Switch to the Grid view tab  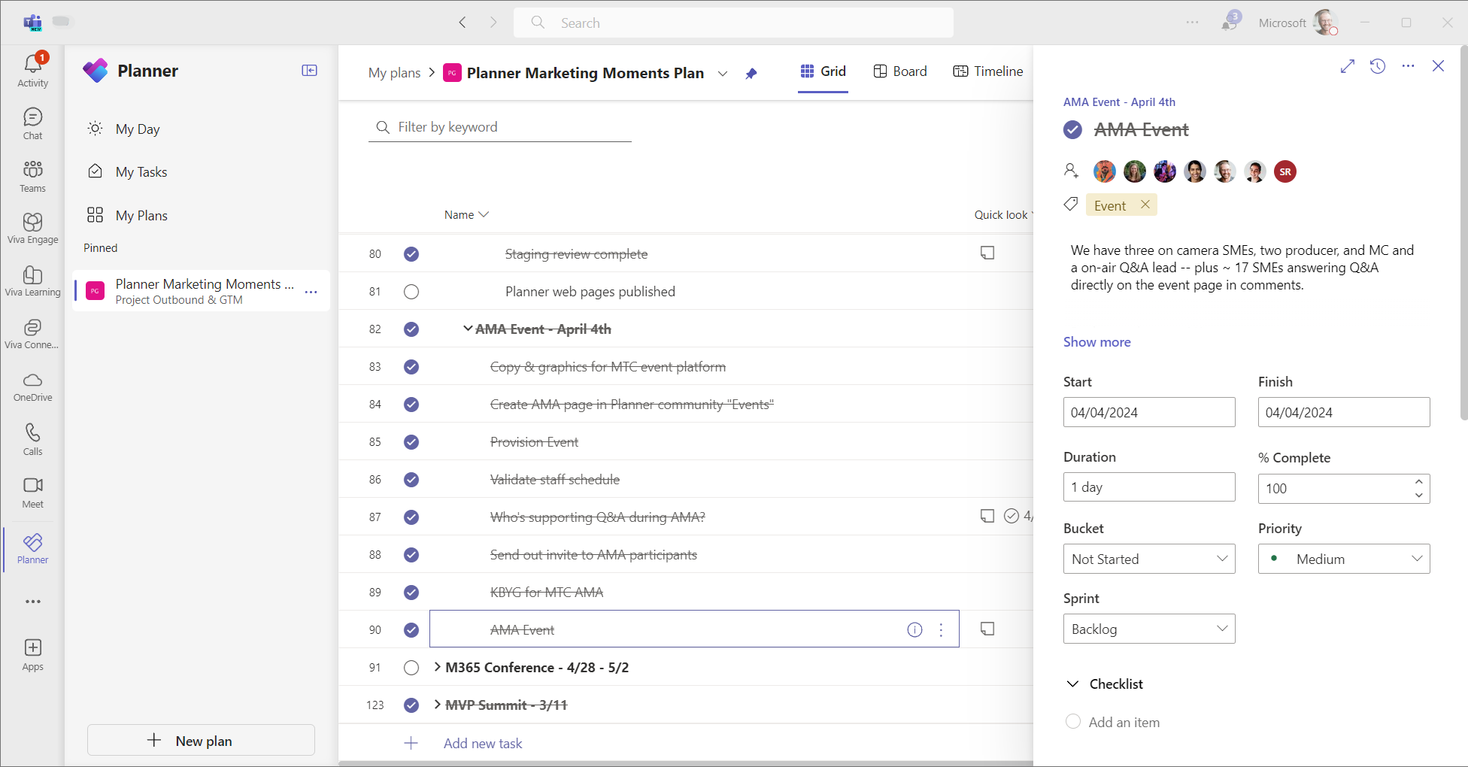823,71
